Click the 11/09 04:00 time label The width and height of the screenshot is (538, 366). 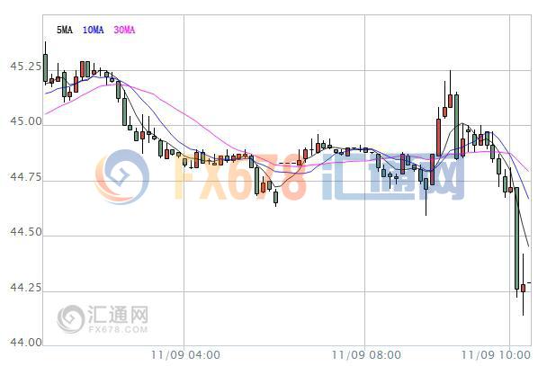[x=185, y=354]
